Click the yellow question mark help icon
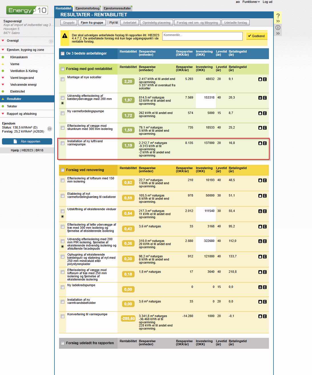Screen dimensions: 312x375 pyautogui.click(x=278, y=16)
